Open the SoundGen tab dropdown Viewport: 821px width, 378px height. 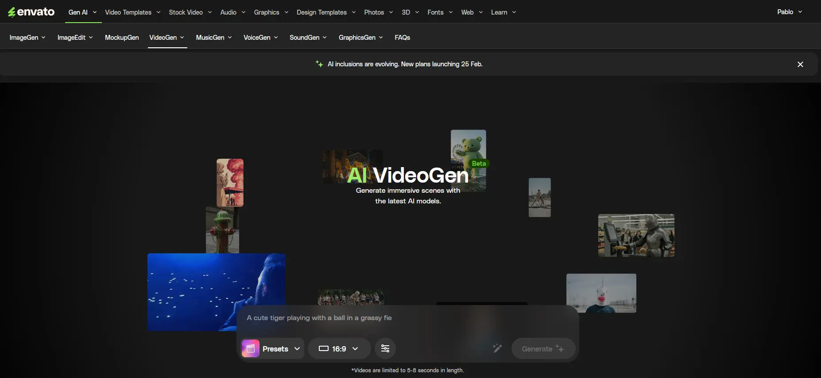(x=308, y=38)
